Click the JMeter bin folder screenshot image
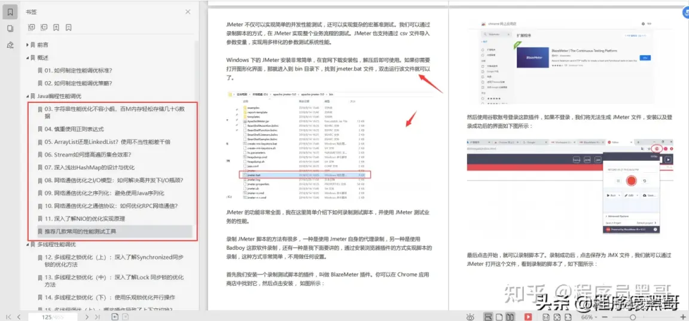The width and height of the screenshot is (689, 321). (x=330, y=146)
